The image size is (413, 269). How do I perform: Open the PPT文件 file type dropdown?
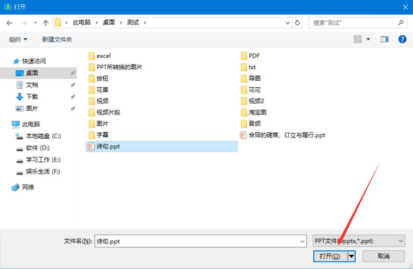[359, 241]
